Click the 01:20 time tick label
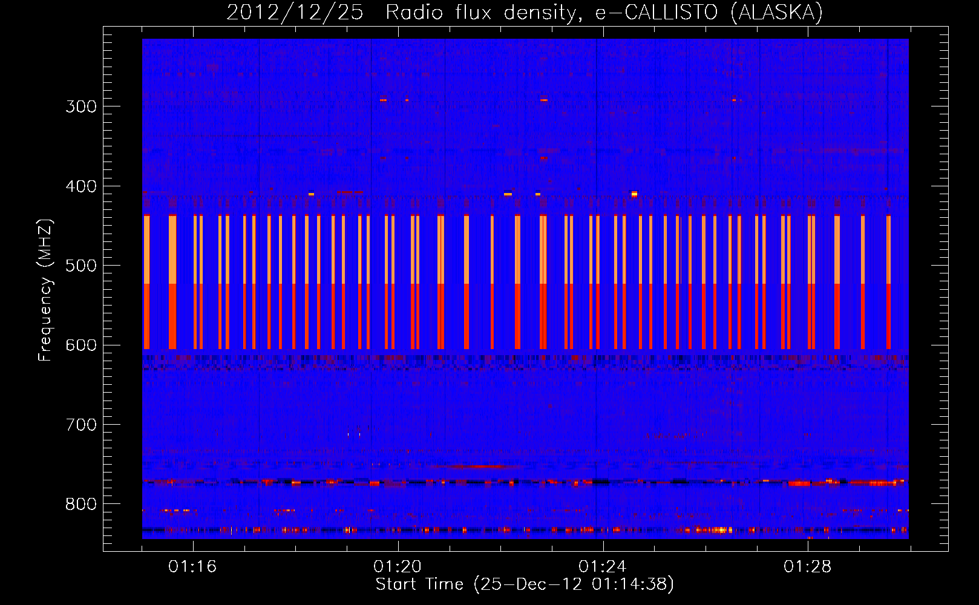Viewport: 979px width, 605px height. (398, 567)
